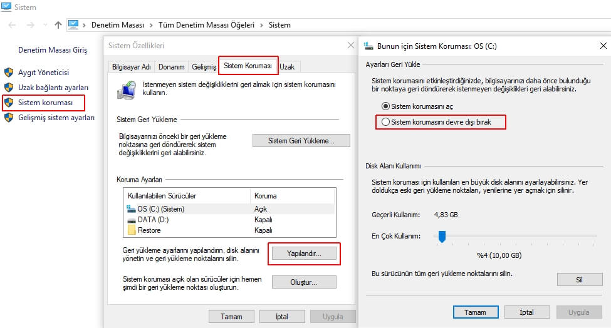The height and width of the screenshot is (328, 611).
Task: Expand the Denetim Masası breadcrumb chevron
Action: (152, 25)
